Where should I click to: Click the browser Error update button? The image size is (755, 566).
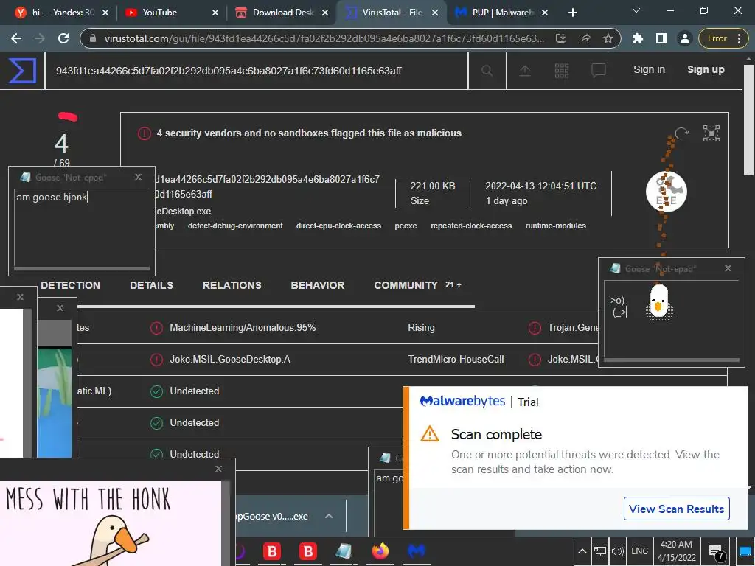pos(723,38)
